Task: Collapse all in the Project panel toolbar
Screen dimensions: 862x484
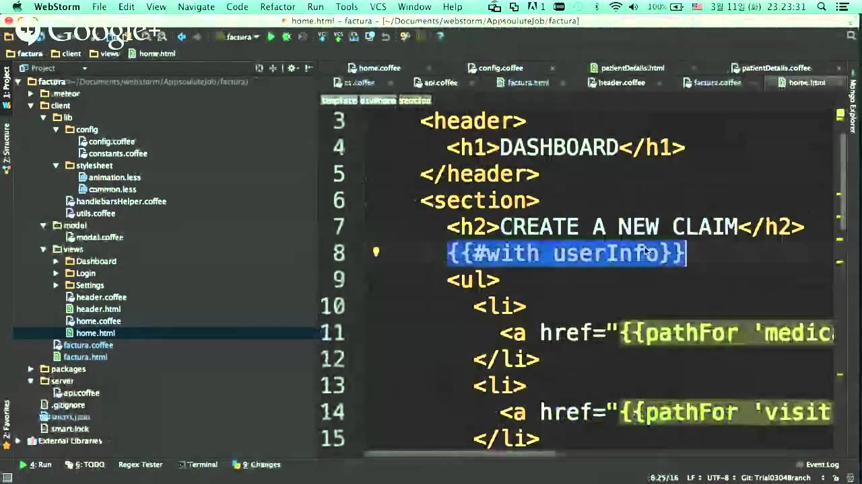Action: point(273,68)
